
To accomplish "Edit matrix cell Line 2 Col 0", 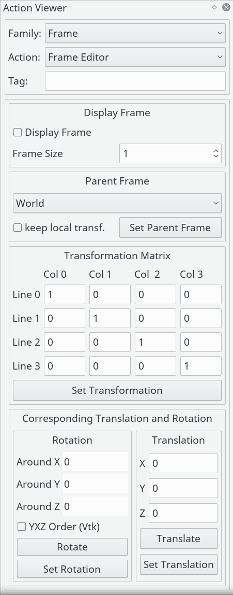I will (65, 342).
